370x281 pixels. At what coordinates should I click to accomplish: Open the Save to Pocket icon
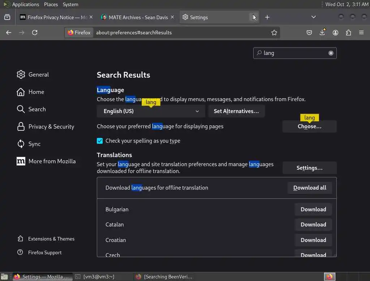309,33
